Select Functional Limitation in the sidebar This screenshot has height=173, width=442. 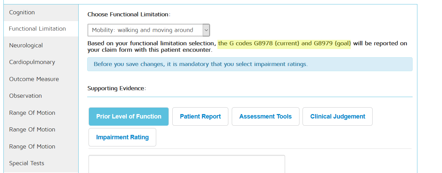(x=38, y=29)
